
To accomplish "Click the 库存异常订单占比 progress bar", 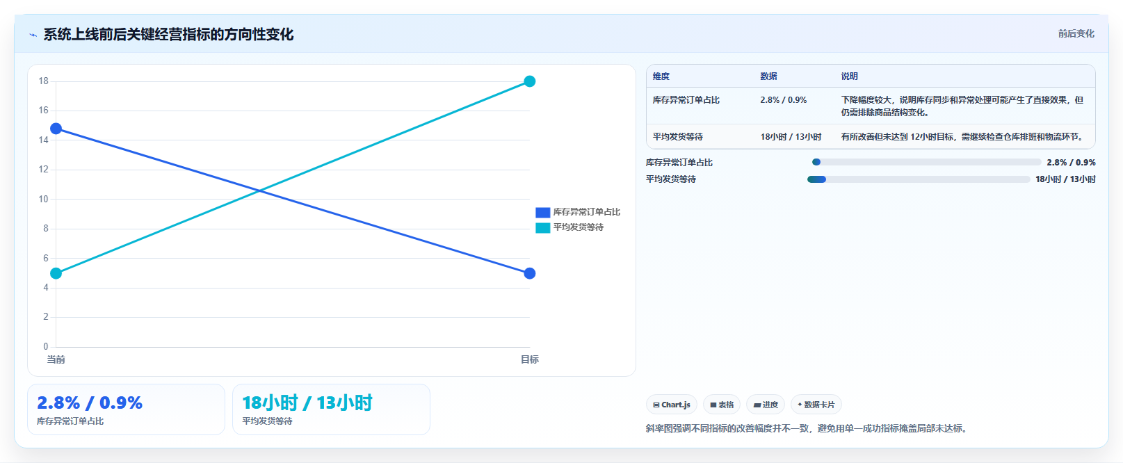I will pos(926,162).
